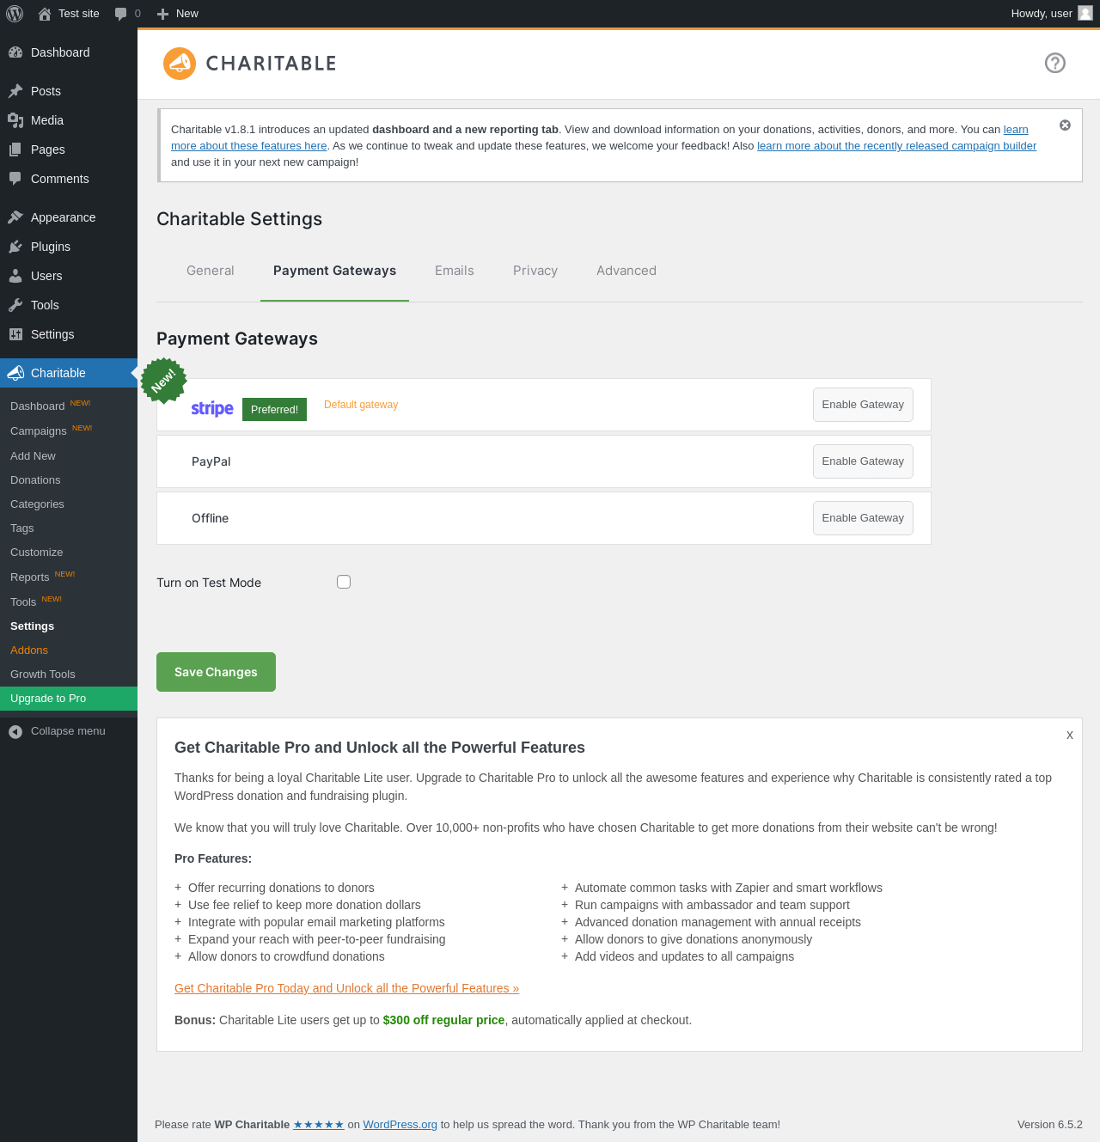Open user avatar in admin bar
Screen dimensions: 1100x1142
click(1085, 14)
